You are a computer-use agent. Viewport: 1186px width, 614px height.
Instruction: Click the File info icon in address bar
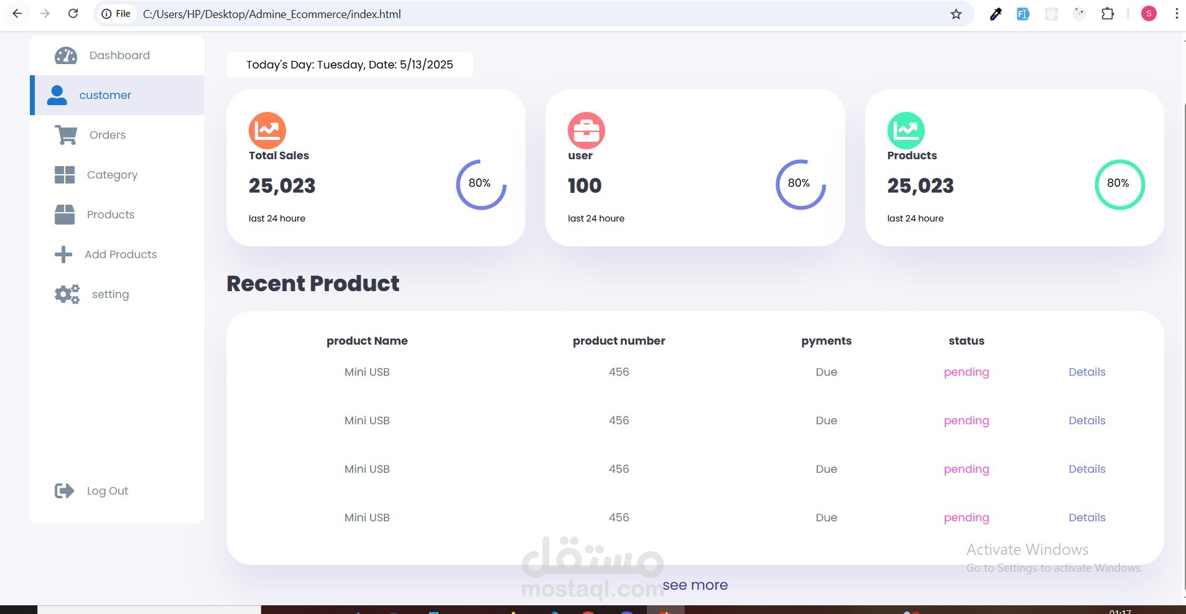click(116, 14)
